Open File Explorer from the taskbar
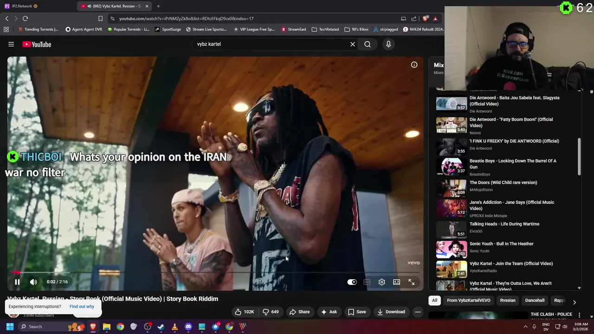Screen dimensions: 594x334 click(107, 327)
